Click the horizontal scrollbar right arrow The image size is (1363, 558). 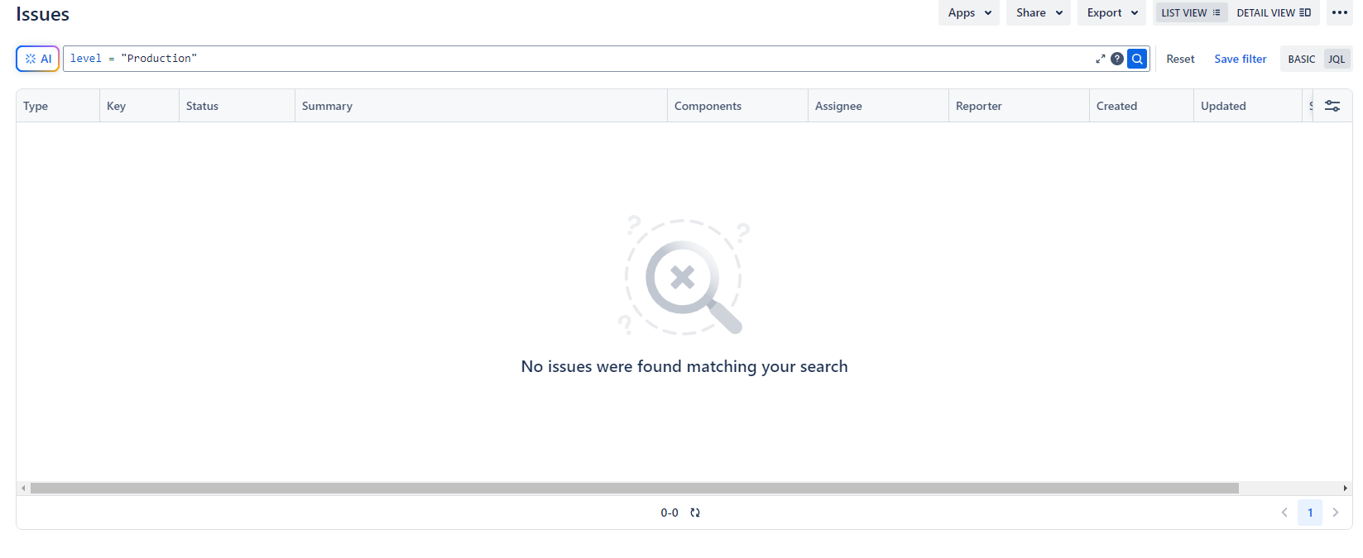point(1345,489)
